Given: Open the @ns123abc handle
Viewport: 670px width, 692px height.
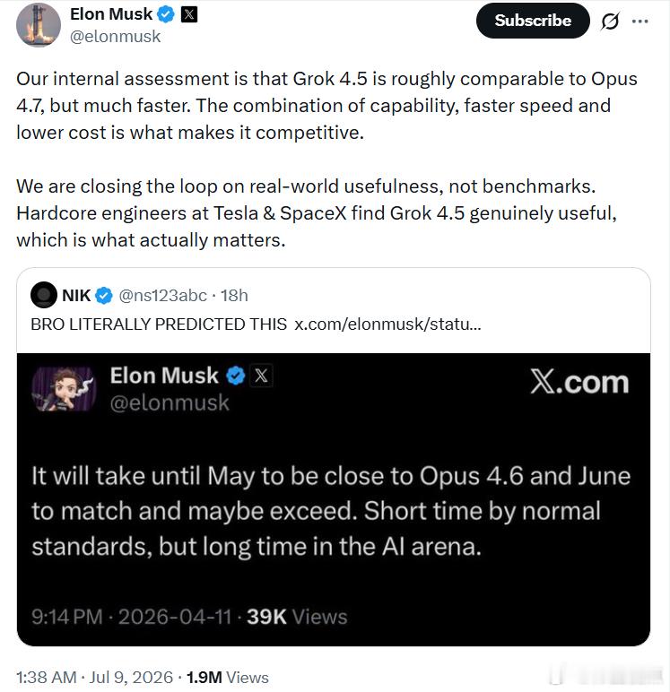Looking at the screenshot, I should (x=162, y=295).
